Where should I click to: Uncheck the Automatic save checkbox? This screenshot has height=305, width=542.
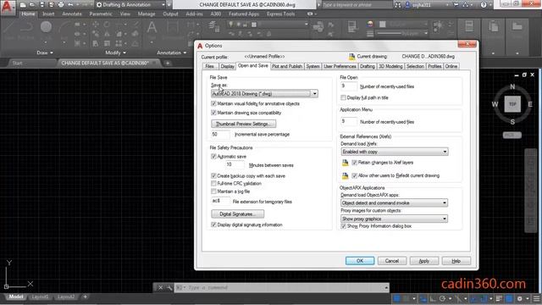coord(213,156)
